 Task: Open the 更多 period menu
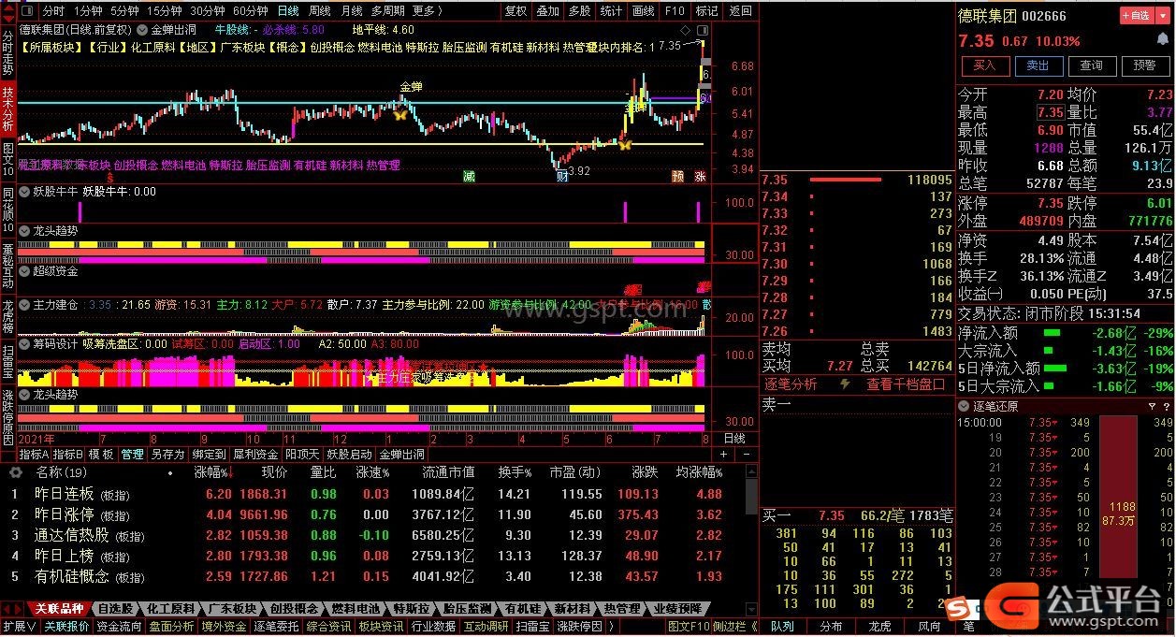[x=427, y=11]
